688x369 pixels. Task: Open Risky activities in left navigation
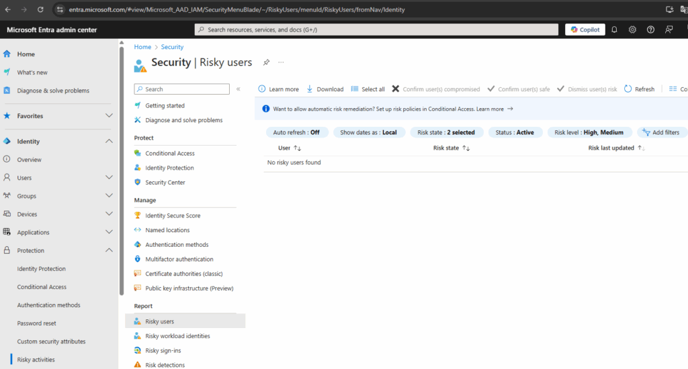coord(36,360)
